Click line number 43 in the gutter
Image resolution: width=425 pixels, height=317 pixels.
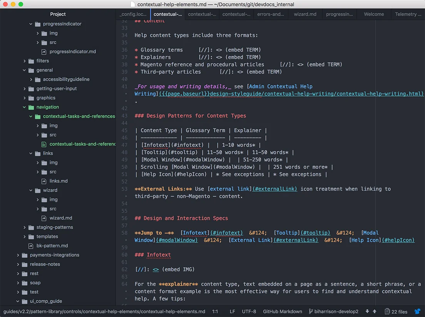(x=124, y=116)
